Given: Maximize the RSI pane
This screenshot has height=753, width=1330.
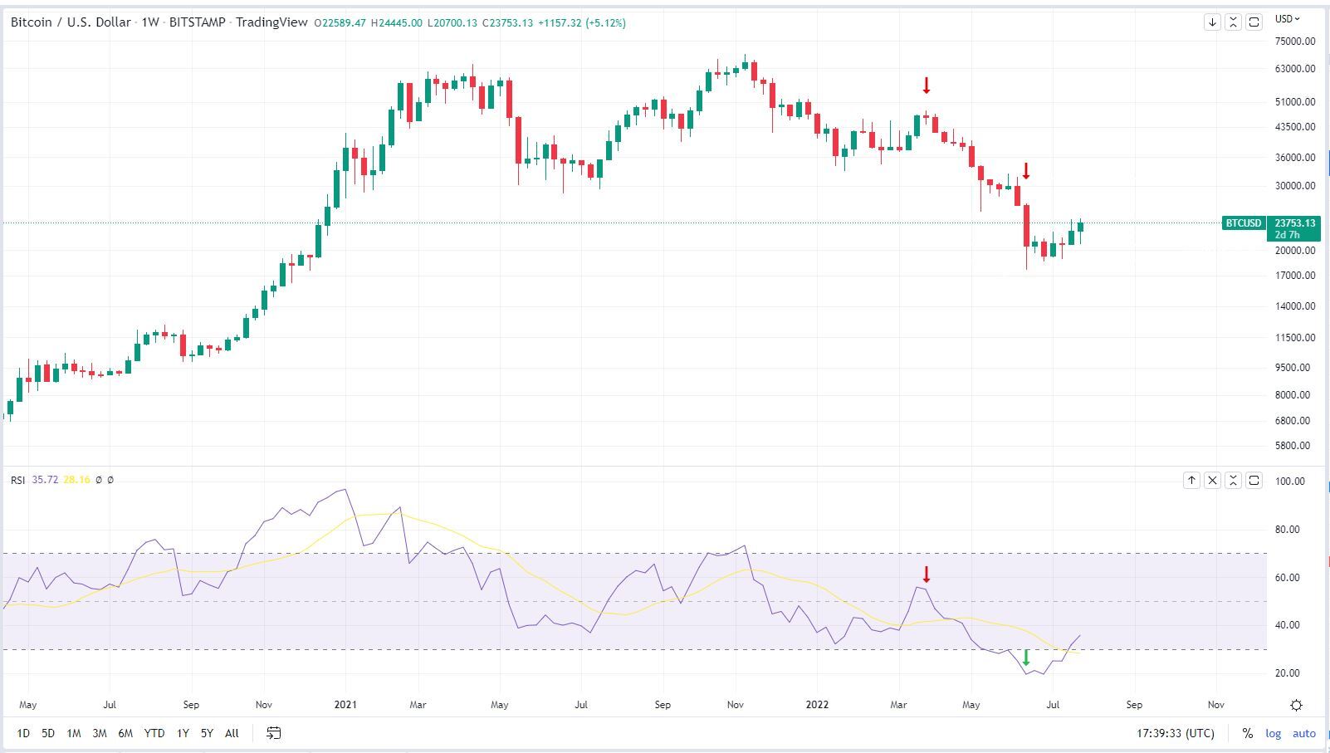Looking at the screenshot, I should (1254, 480).
